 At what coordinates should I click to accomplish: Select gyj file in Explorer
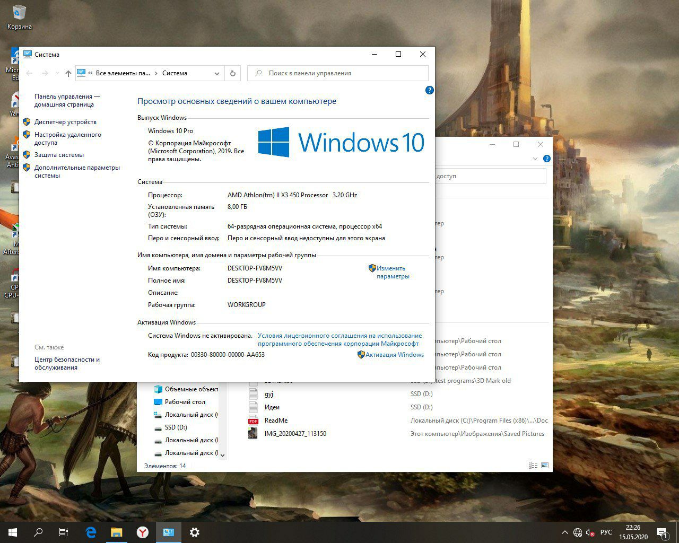point(269,394)
